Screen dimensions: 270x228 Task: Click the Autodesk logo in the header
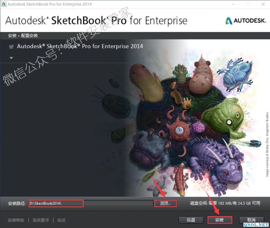(x=246, y=21)
